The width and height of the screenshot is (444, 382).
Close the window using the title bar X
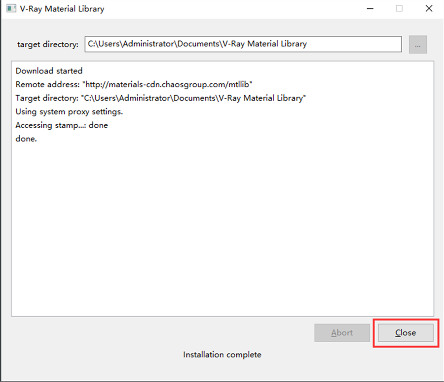pyautogui.click(x=429, y=8)
